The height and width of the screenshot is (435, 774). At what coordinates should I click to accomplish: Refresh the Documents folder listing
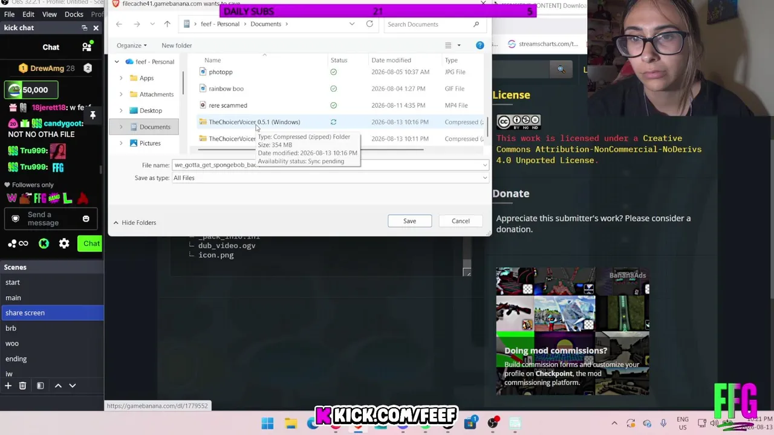click(369, 24)
